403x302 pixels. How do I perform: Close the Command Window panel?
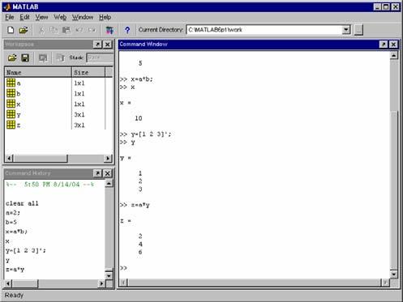[393, 45]
